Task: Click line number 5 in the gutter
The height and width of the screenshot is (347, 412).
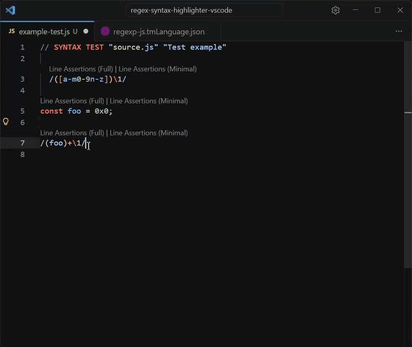Action: pos(23,111)
